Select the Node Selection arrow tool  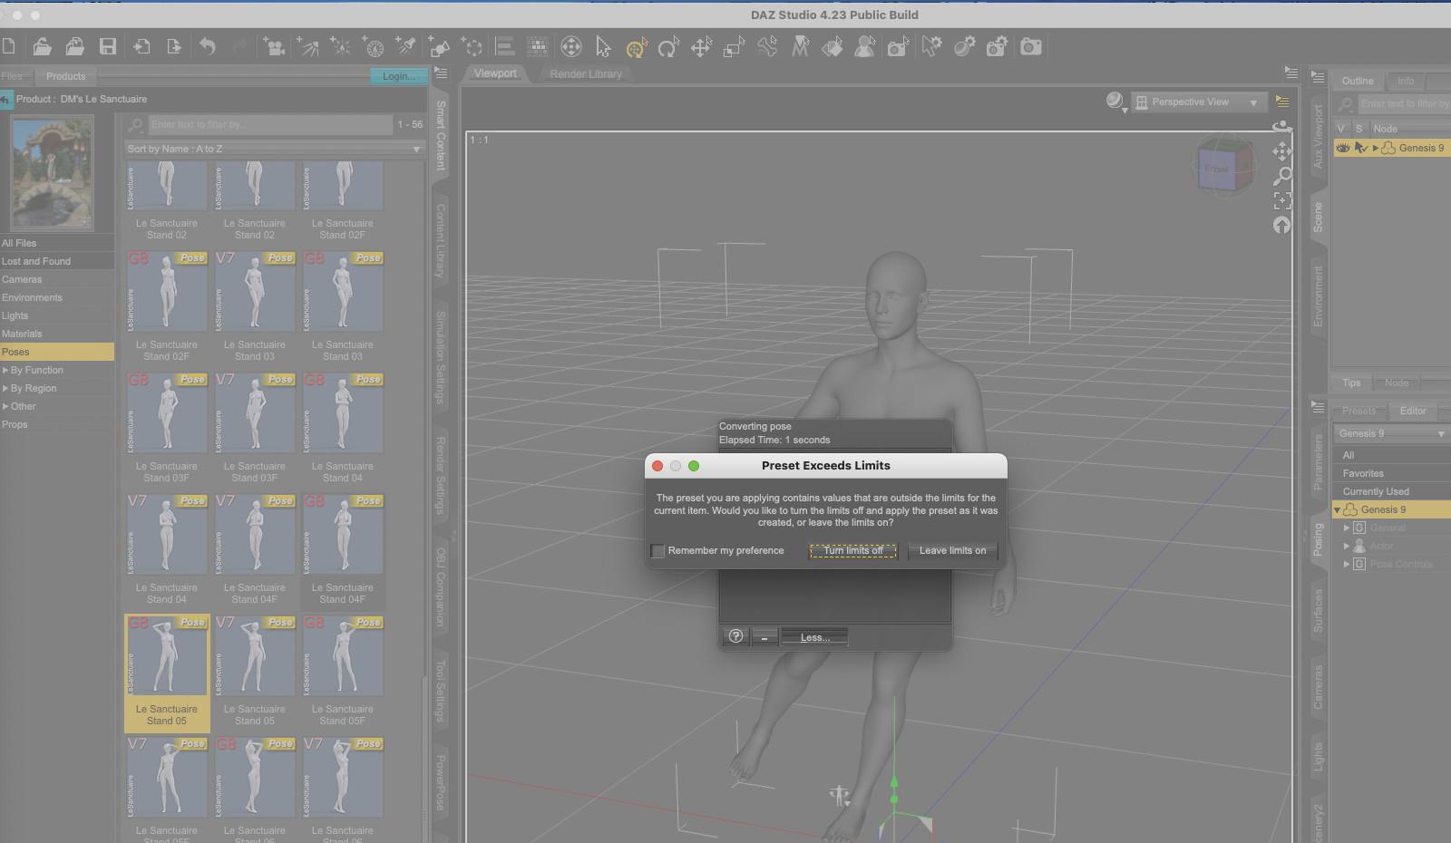pos(603,46)
